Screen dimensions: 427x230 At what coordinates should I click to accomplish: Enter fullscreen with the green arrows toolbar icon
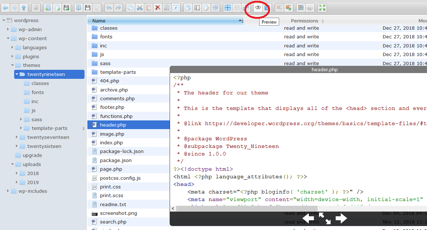pos(322,8)
